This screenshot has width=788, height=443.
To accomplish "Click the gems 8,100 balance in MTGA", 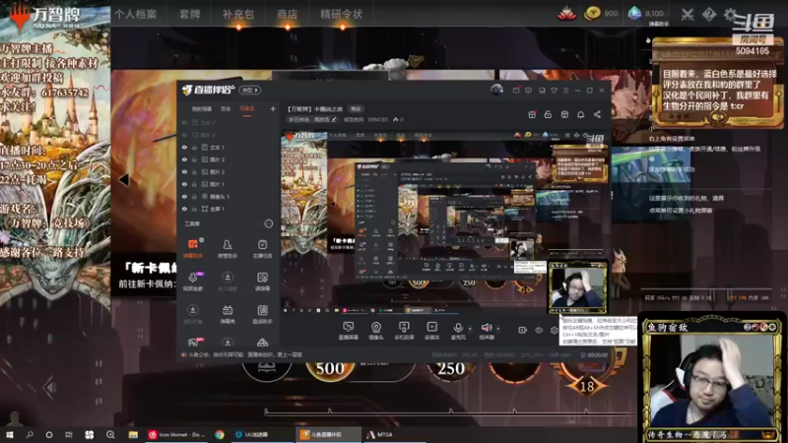I will click(646, 14).
